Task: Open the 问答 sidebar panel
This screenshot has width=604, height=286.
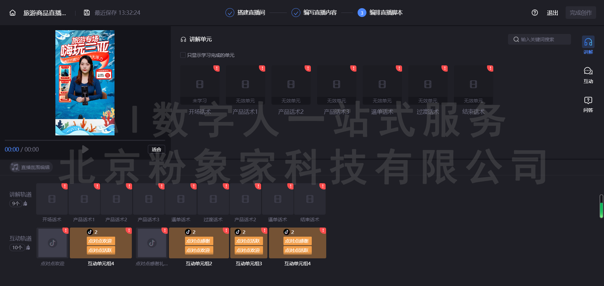Action: point(588,104)
